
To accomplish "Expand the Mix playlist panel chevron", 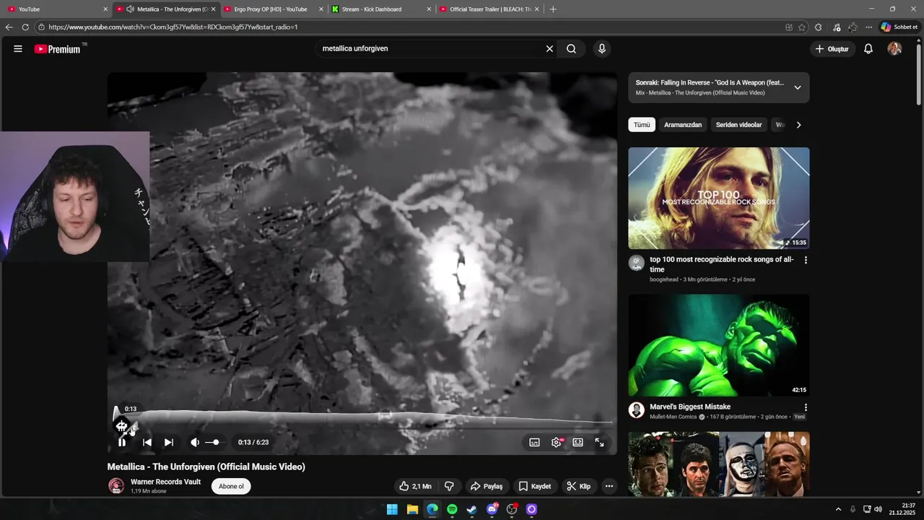I will (798, 87).
